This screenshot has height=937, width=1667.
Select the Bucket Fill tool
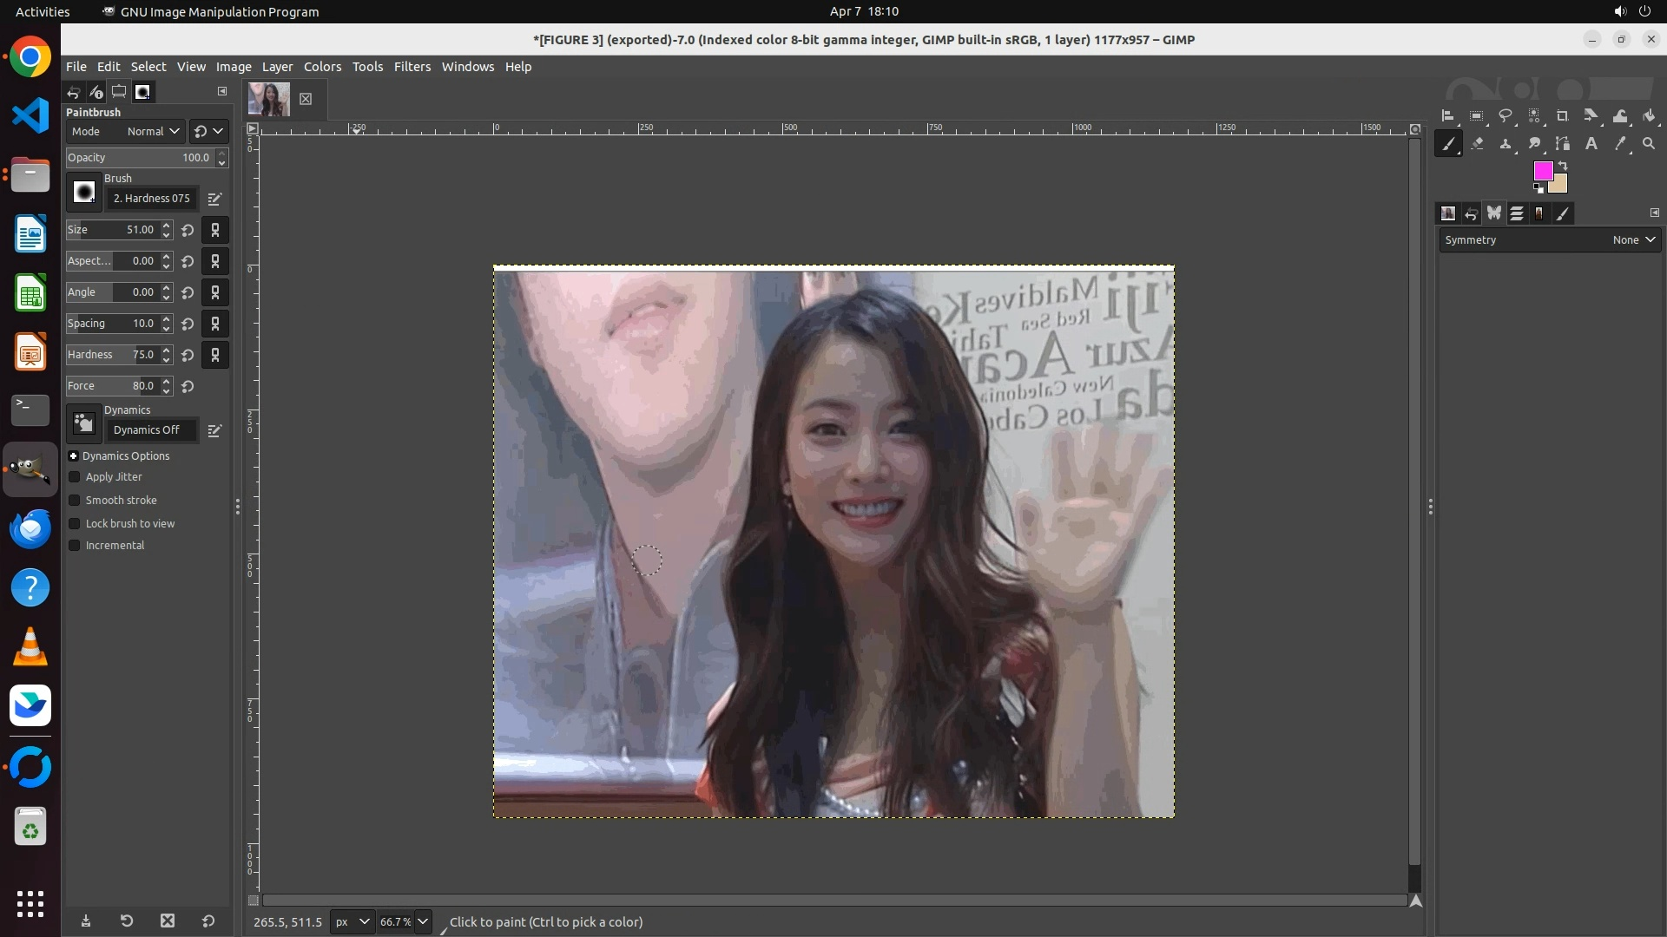(x=1650, y=115)
